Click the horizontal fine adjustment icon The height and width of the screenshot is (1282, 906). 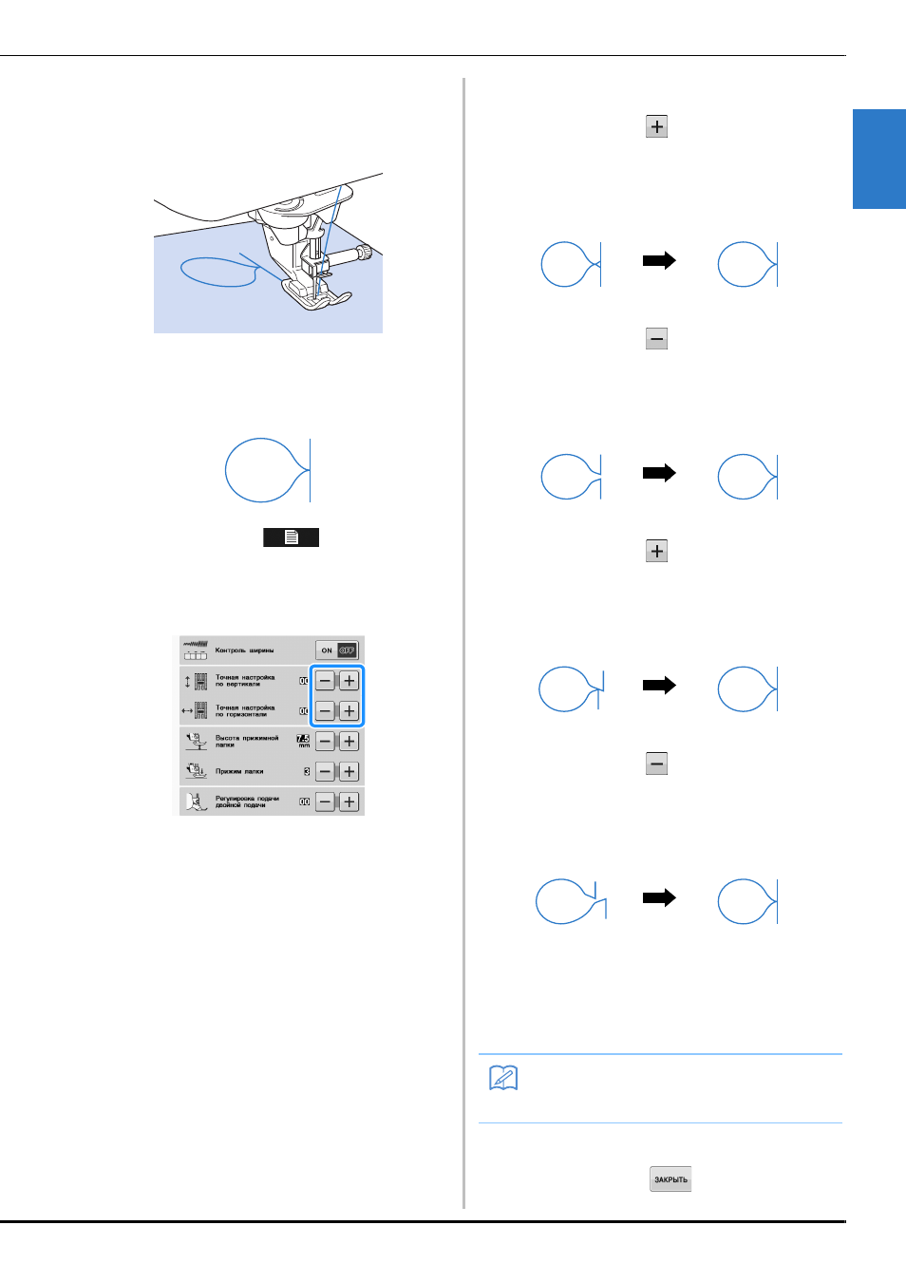[x=196, y=710]
